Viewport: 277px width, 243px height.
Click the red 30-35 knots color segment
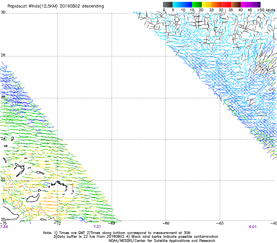(226, 4)
